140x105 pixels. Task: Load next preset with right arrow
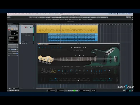[x=83, y=48]
